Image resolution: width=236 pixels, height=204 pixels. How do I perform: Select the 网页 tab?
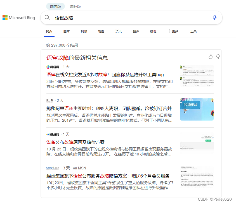[x=49, y=31]
